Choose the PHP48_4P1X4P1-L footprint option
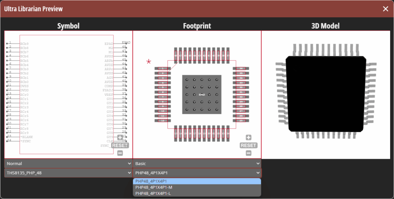 point(197,193)
